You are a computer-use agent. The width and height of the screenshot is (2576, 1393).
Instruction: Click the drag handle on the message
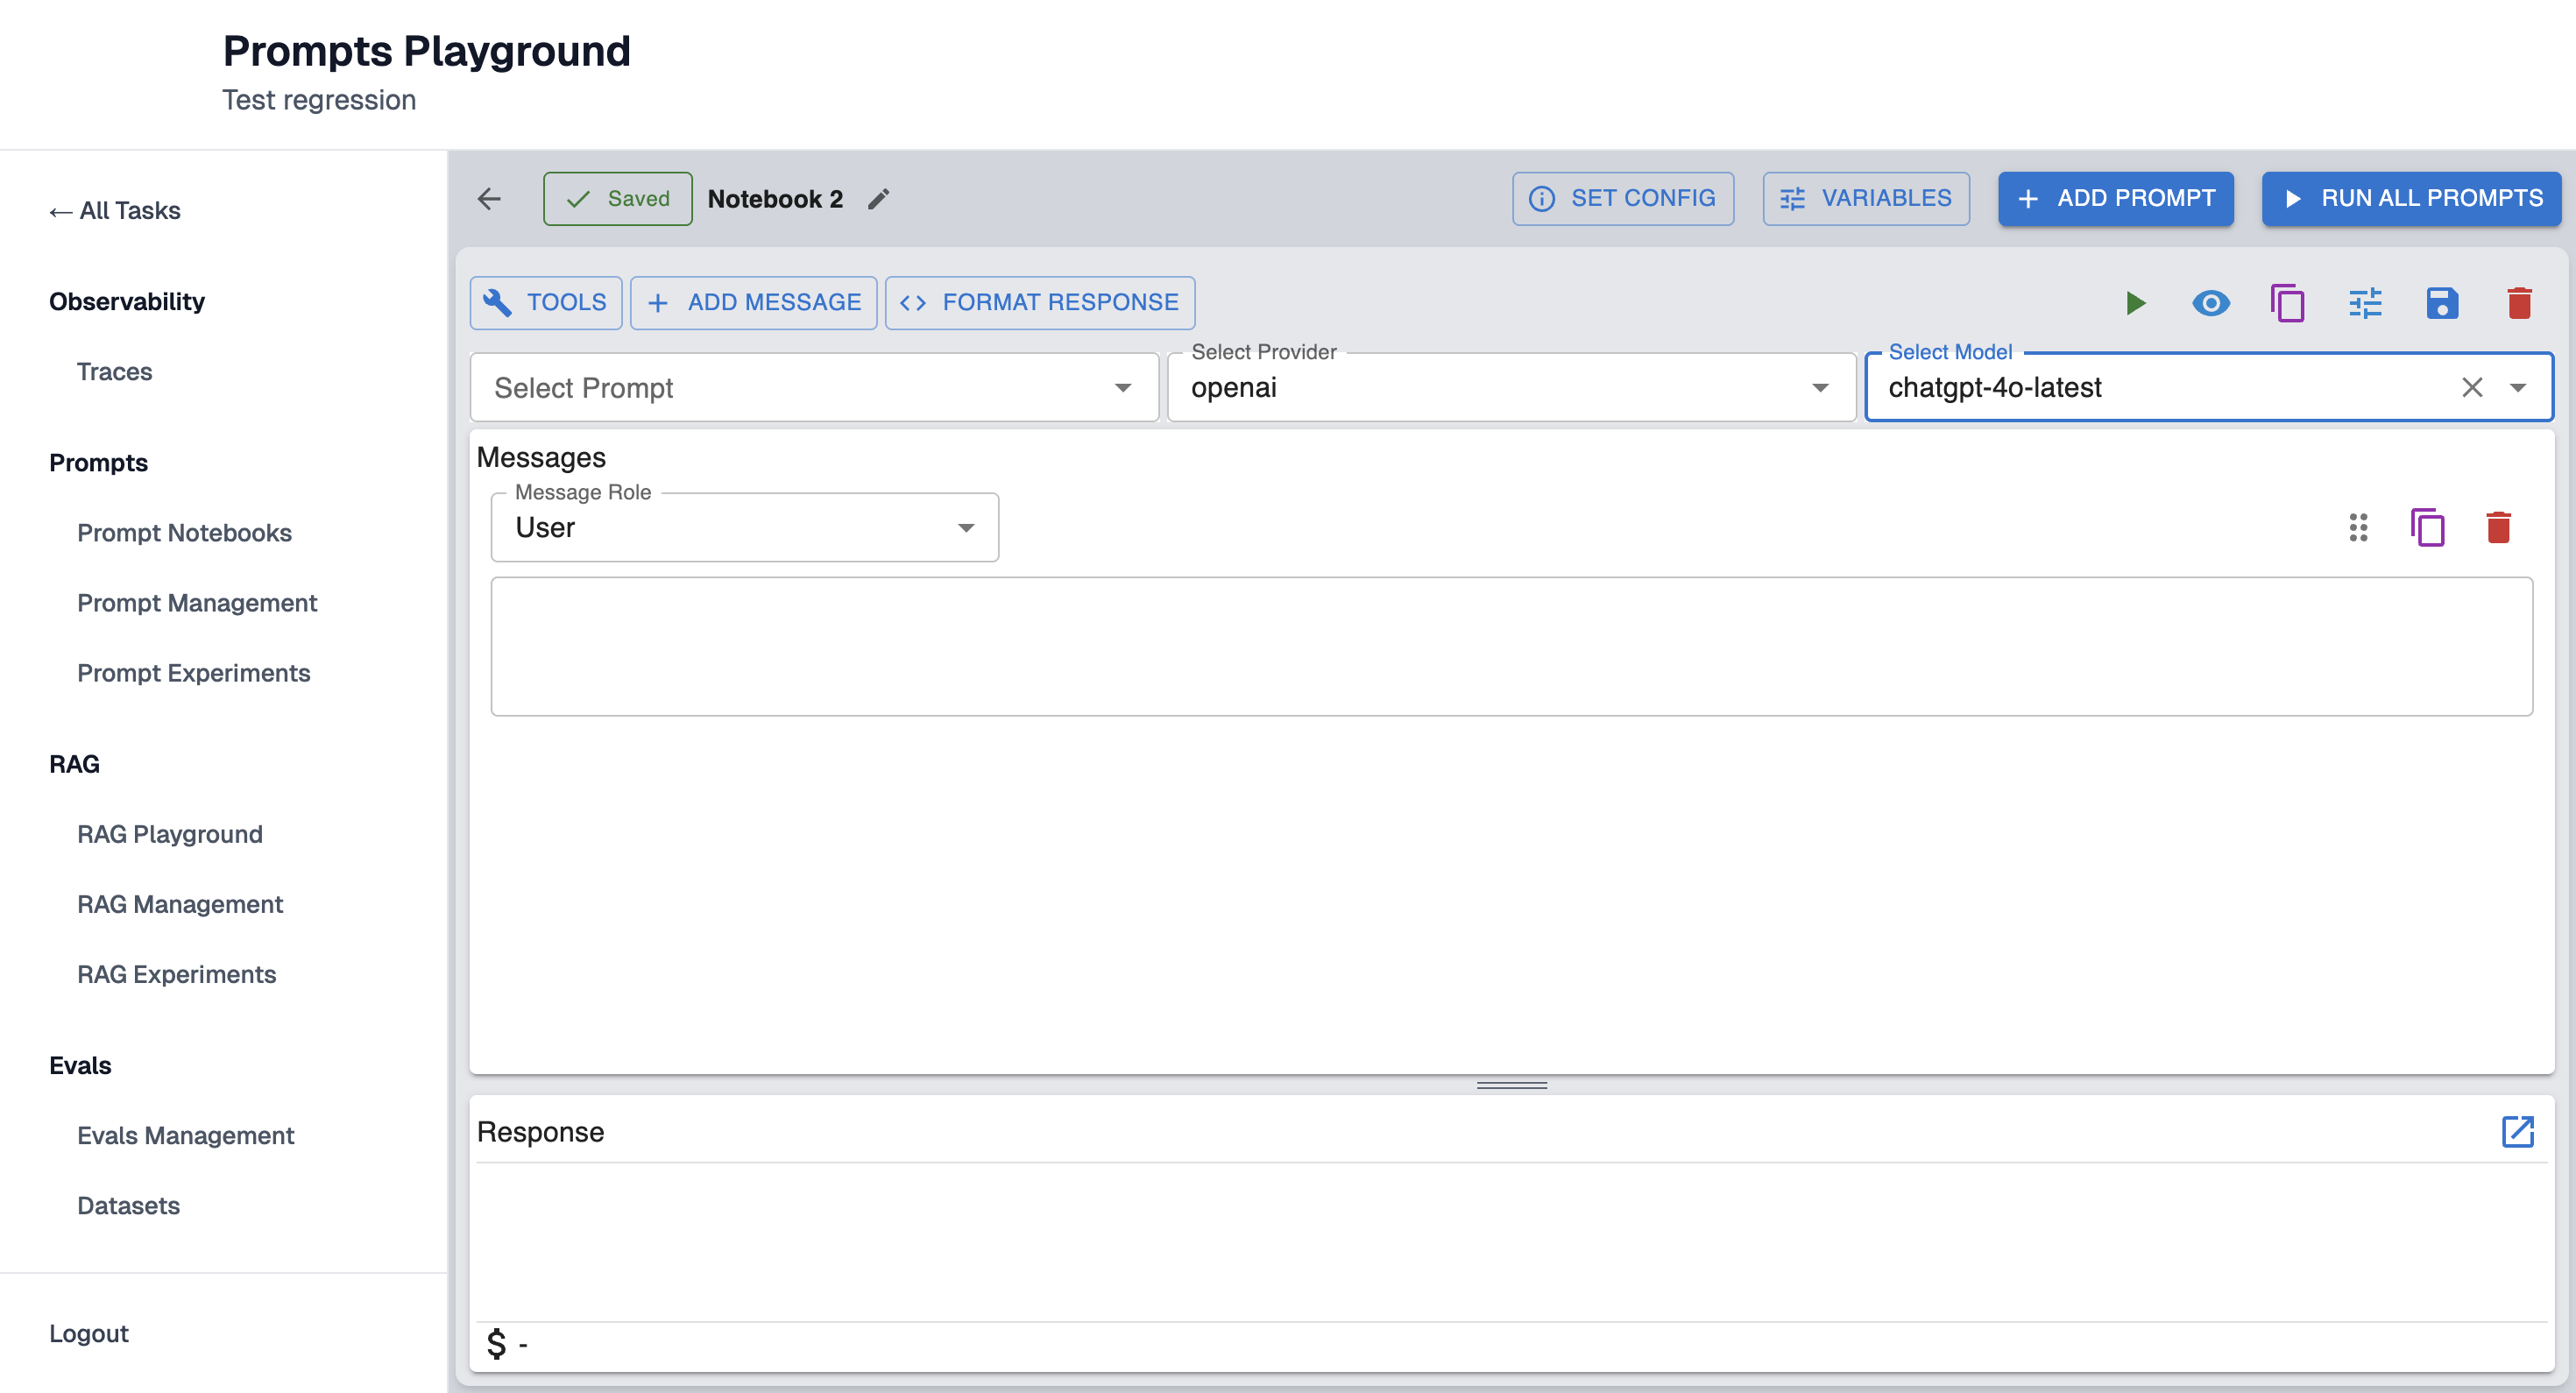pos(2358,527)
